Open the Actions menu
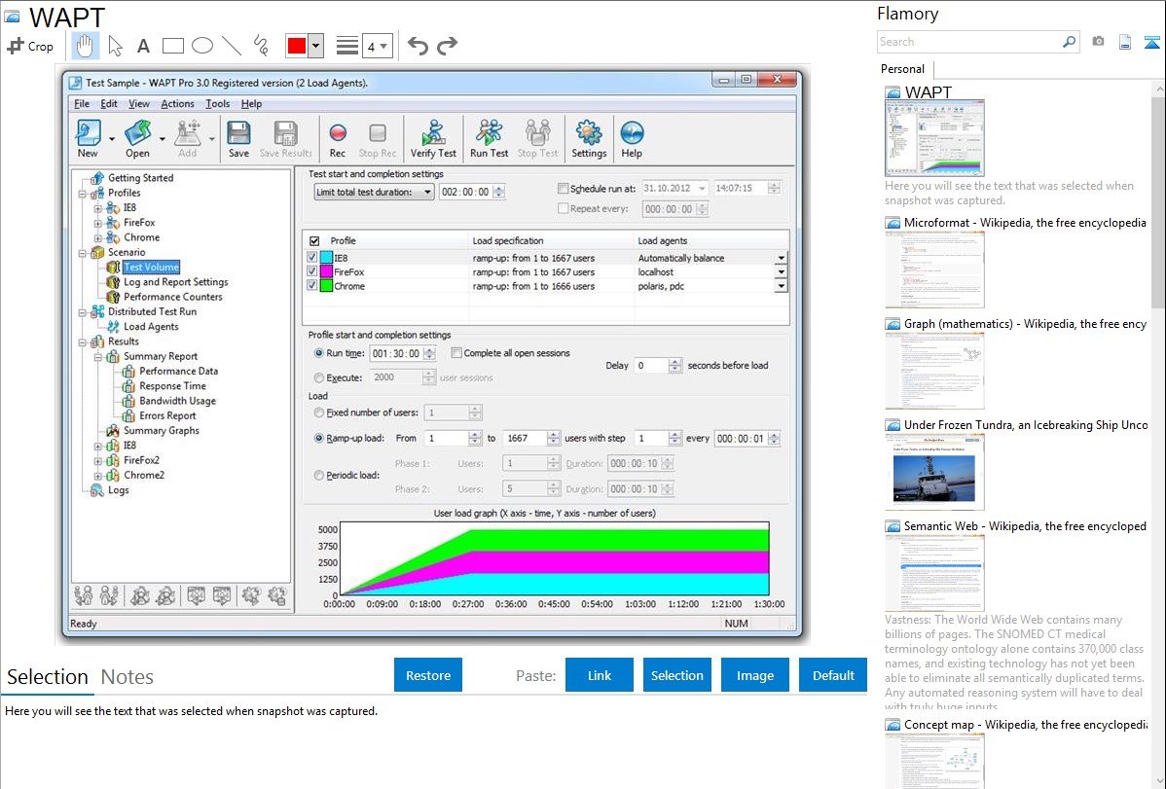1166x789 pixels. point(178,104)
